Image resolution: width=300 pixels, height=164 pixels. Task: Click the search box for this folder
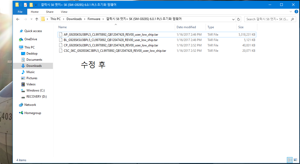(x=267, y=19)
